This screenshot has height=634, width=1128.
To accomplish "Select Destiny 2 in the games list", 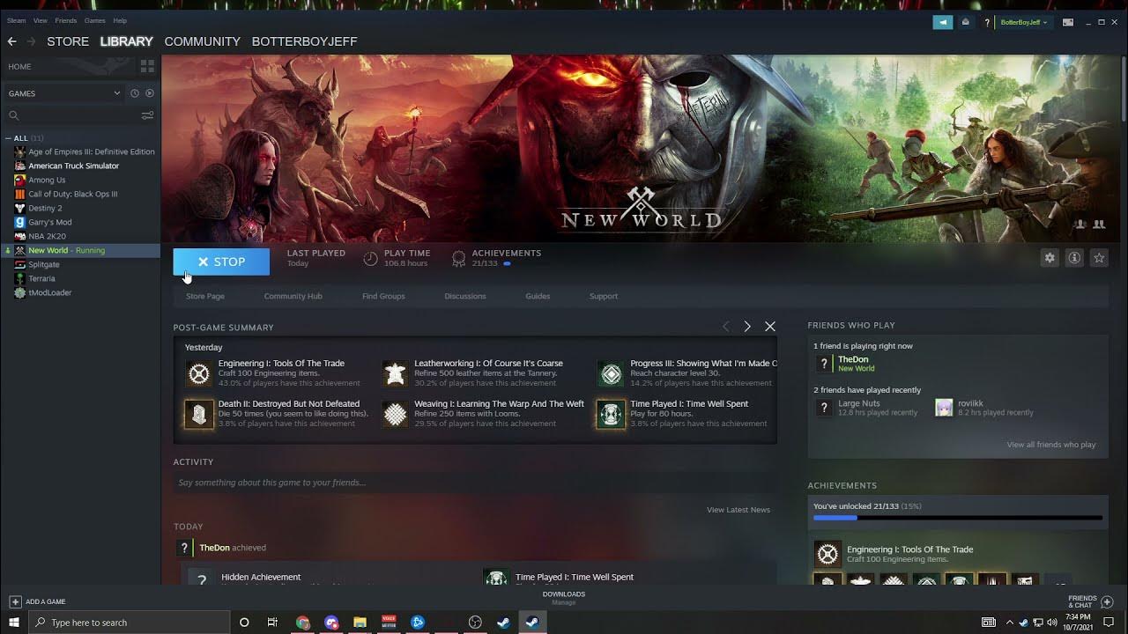I will [45, 208].
